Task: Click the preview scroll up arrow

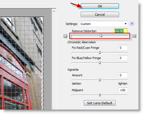Action: pyautogui.click(x=54, y=11)
